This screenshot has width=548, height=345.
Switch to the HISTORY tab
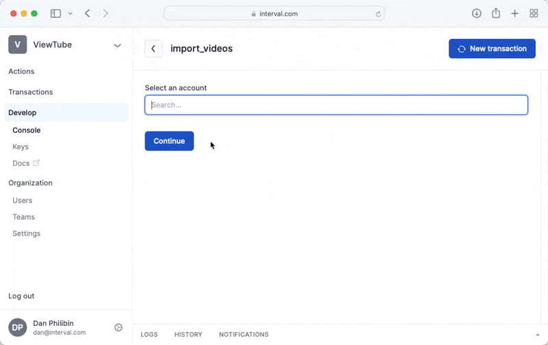(188, 335)
